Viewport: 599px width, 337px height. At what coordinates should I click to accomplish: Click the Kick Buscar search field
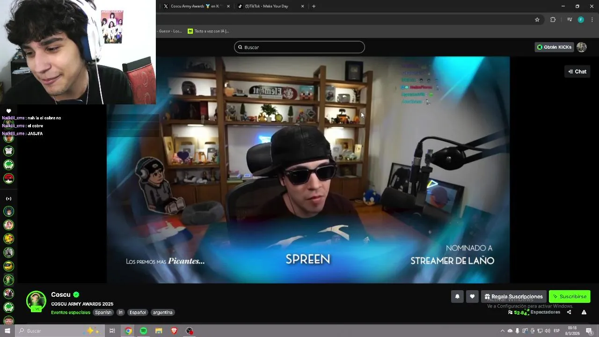click(x=299, y=47)
